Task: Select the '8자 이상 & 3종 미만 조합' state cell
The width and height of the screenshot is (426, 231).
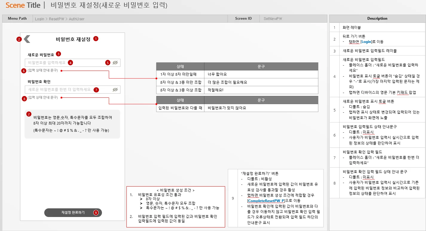Action: point(180,82)
